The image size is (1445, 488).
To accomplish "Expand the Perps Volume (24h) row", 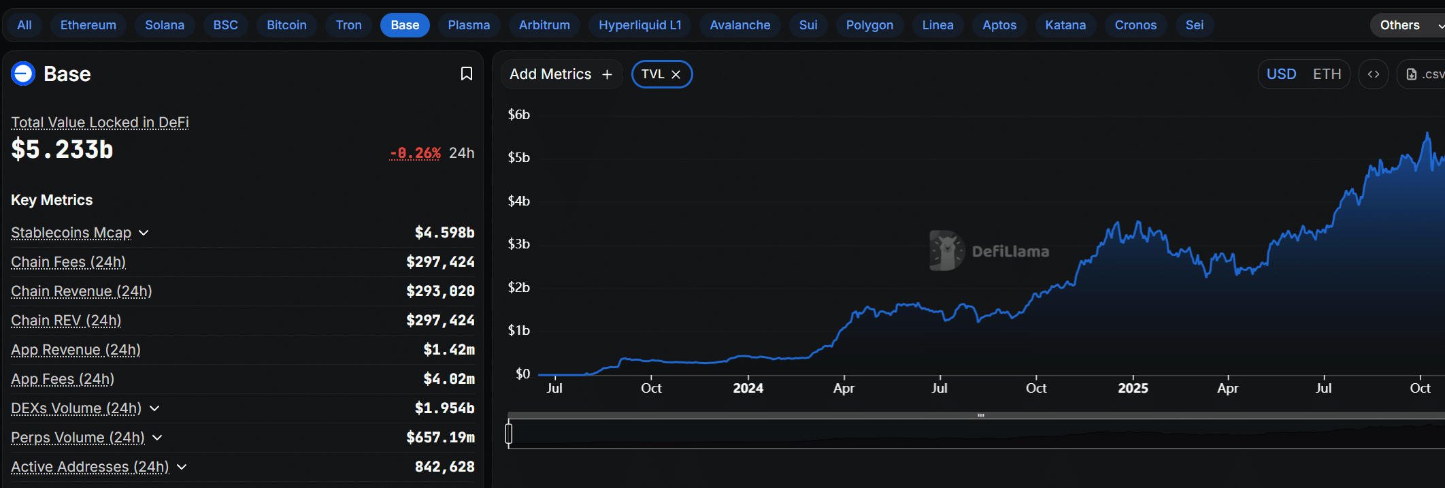I will coord(157,438).
